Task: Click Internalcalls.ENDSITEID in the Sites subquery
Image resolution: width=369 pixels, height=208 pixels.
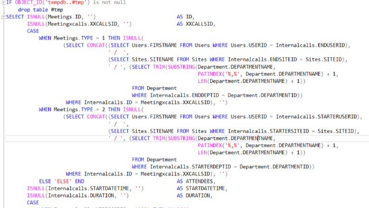Action: point(262,59)
